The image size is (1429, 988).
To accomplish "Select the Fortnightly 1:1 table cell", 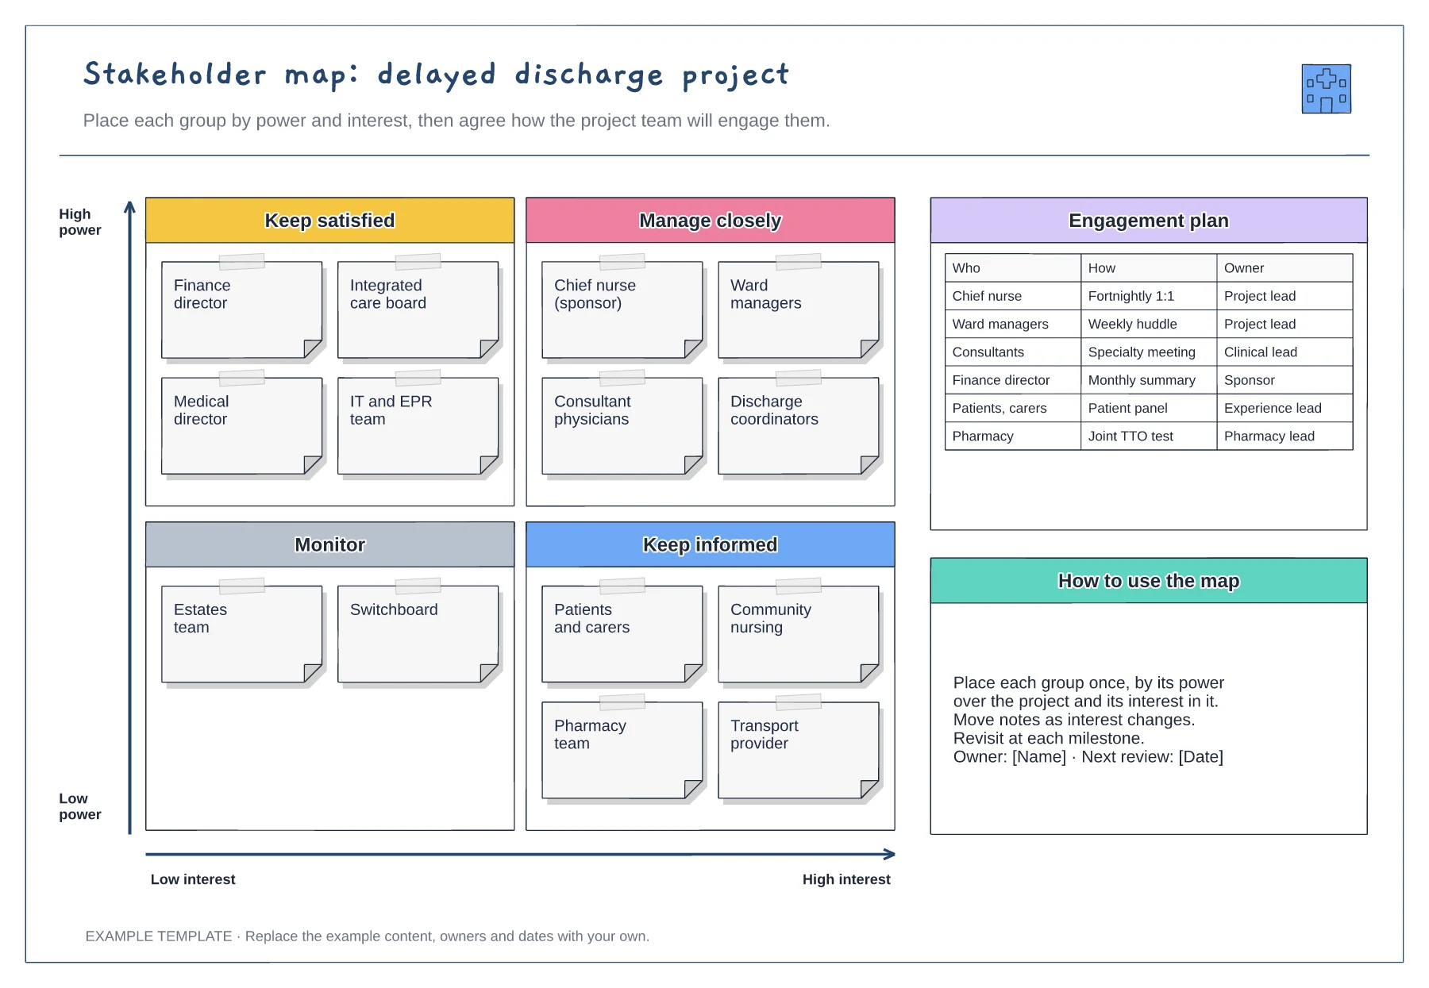I will pyautogui.click(x=1148, y=296).
